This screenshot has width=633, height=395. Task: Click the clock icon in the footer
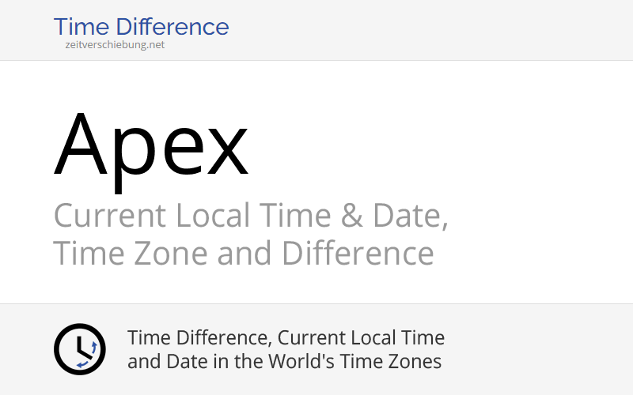tap(80, 349)
